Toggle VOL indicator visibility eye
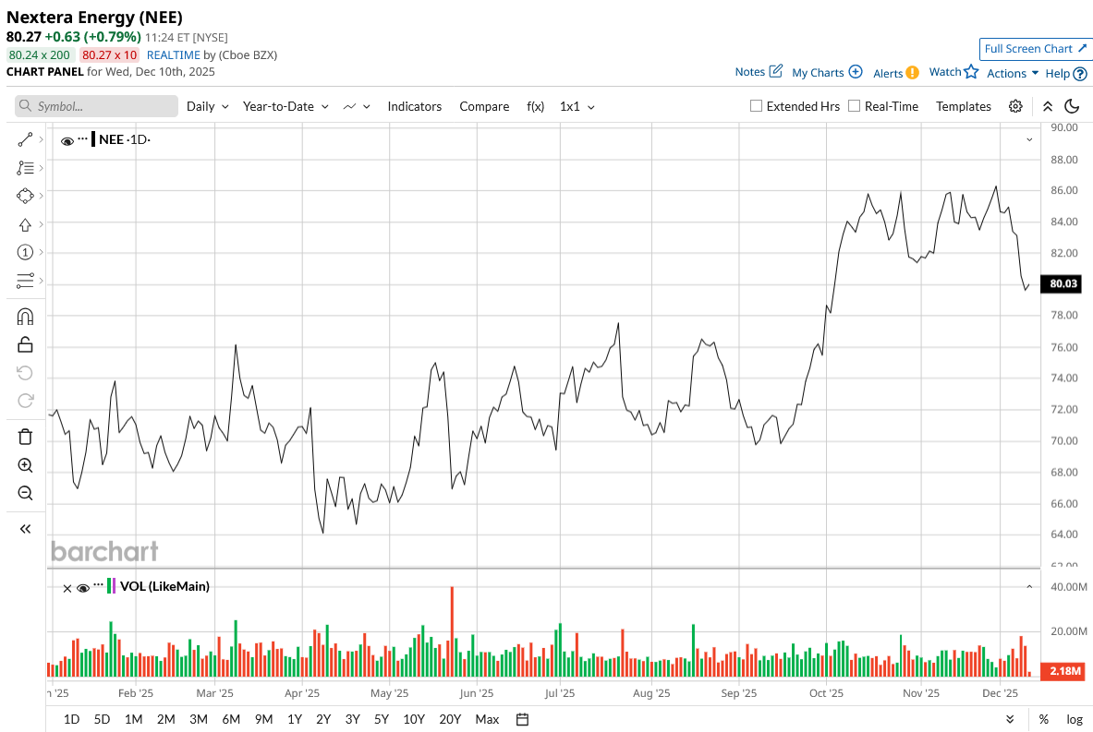This screenshot has width=1093, height=732. point(83,589)
